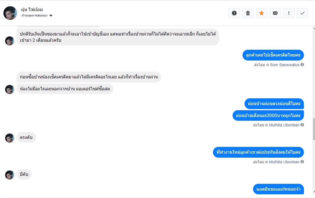This screenshot has height=198, width=315.
Task: Mark conversation unread with the envelope icon
Action: 275,13
